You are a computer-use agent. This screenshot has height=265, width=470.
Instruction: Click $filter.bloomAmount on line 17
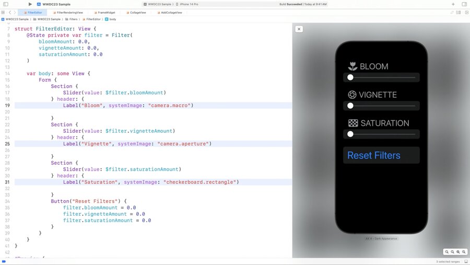(134, 93)
